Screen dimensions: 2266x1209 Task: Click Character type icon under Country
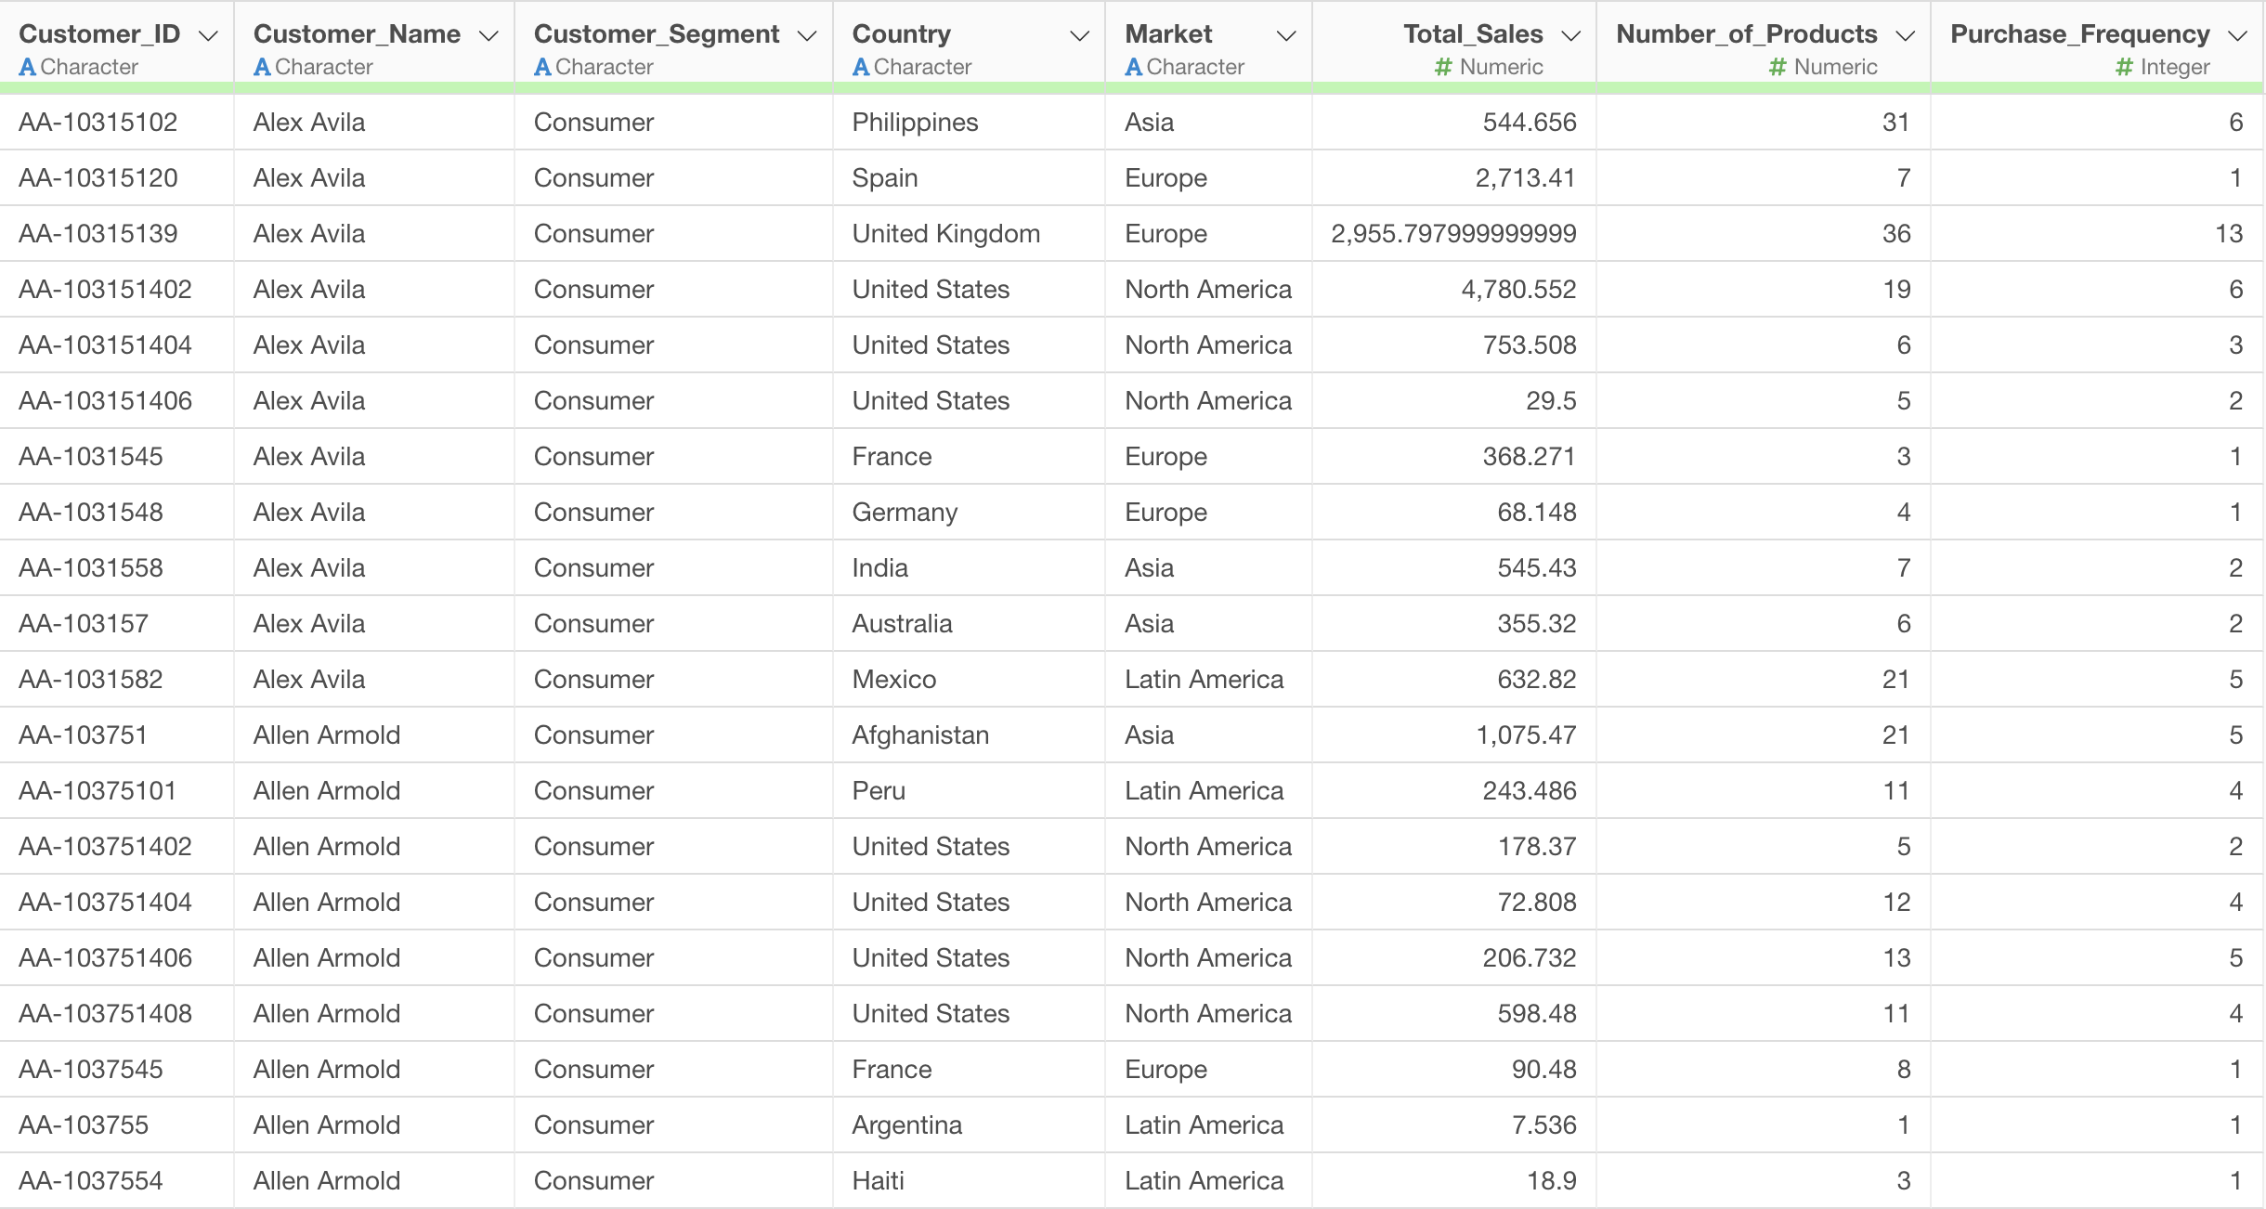click(861, 67)
